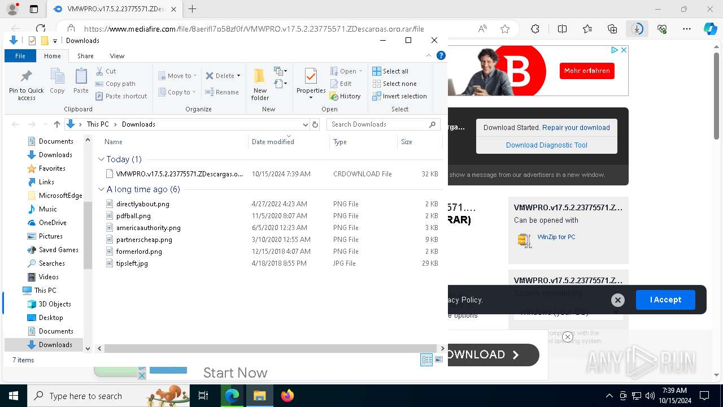Viewport: 723px width, 407px height.
Task: Switch to the View ribbon tab
Action: tap(117, 56)
